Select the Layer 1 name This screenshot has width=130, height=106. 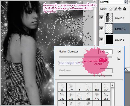coord(119,40)
